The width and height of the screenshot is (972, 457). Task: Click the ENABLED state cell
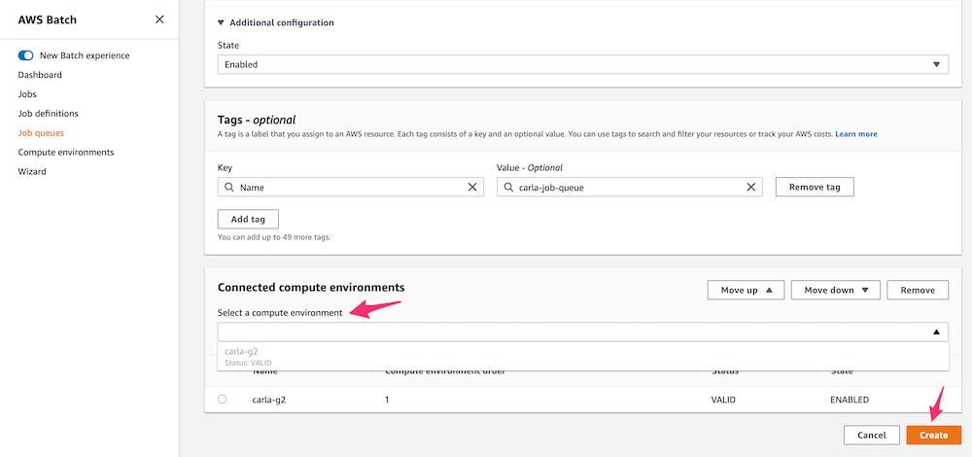click(x=850, y=400)
